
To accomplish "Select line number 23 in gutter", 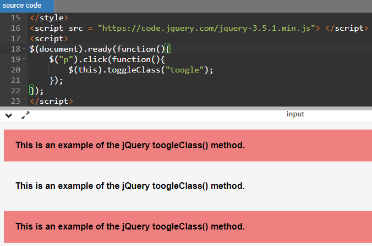I will [x=15, y=101].
